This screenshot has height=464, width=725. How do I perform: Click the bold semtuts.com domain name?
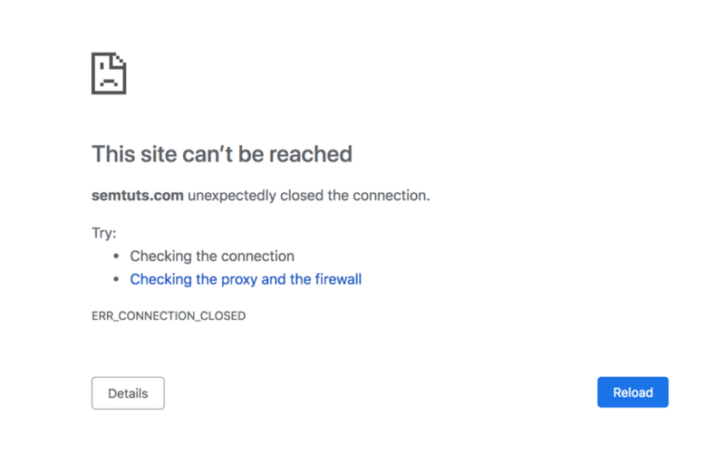tap(138, 195)
